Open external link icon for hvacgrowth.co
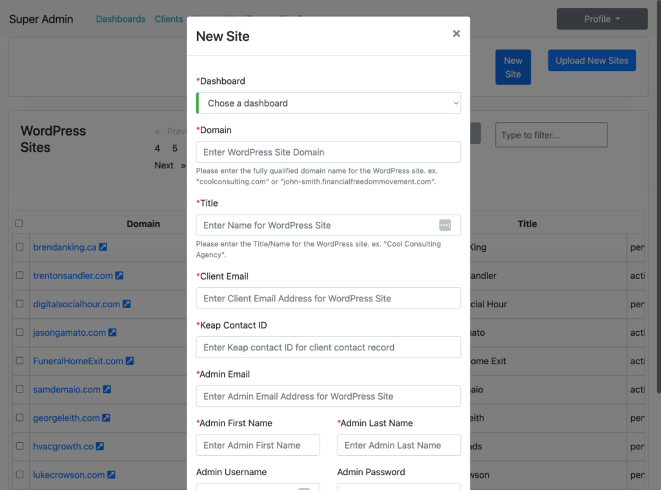 pos(100,446)
